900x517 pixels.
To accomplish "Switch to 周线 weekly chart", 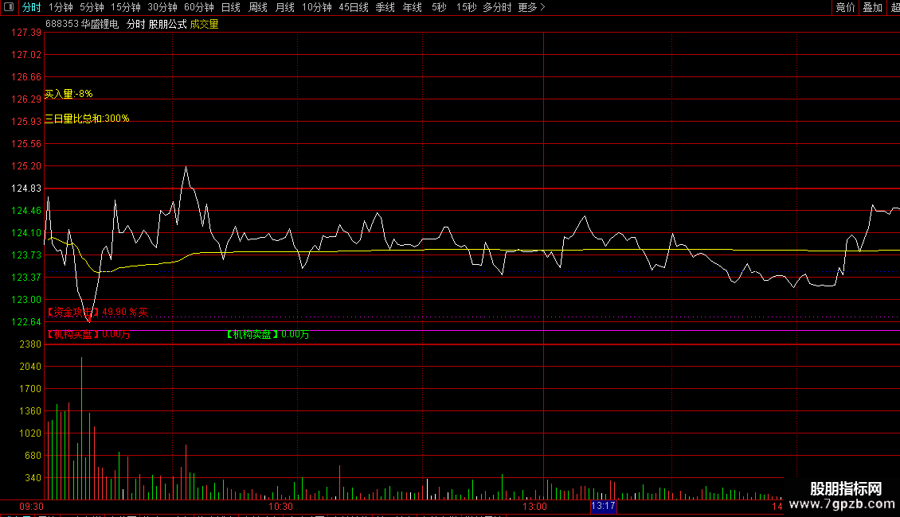I will 258,7.
